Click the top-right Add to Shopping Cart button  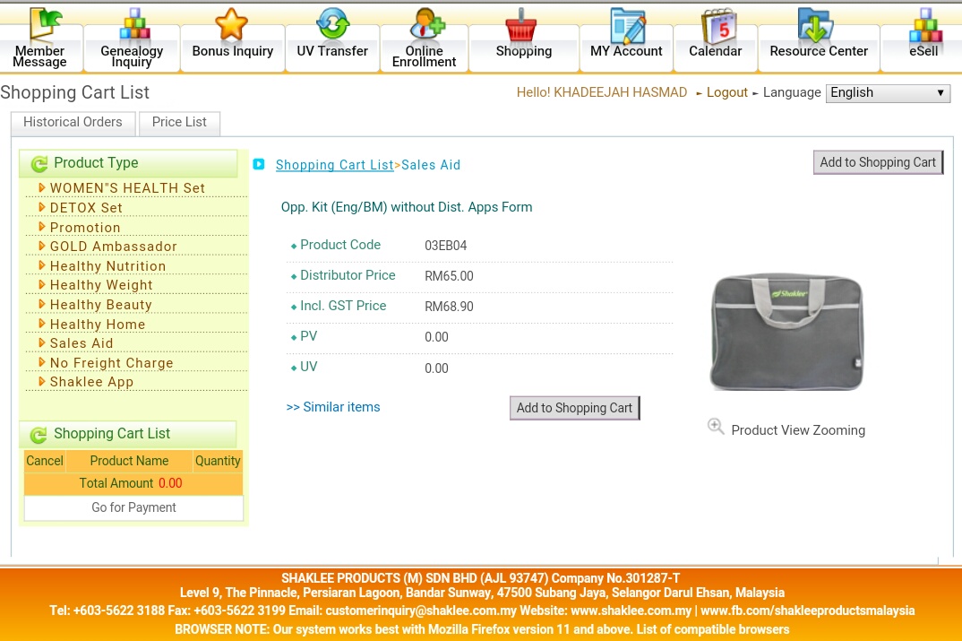coord(878,162)
